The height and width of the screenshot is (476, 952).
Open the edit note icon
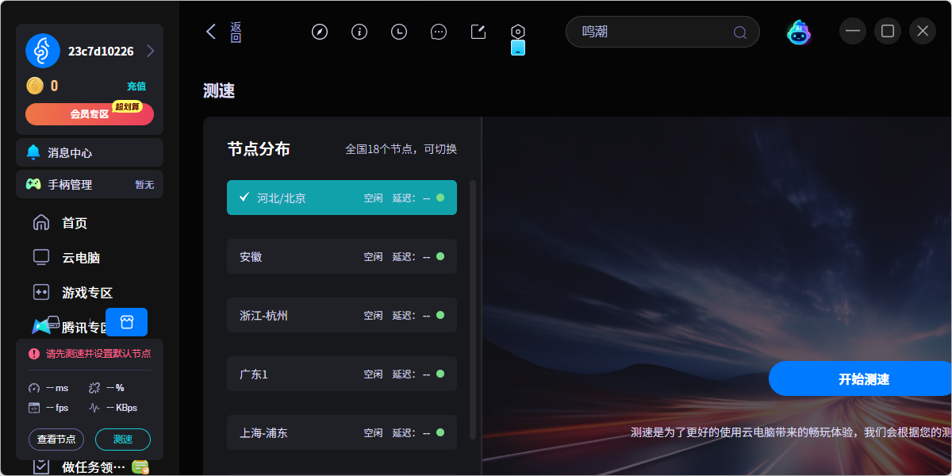coord(478,32)
